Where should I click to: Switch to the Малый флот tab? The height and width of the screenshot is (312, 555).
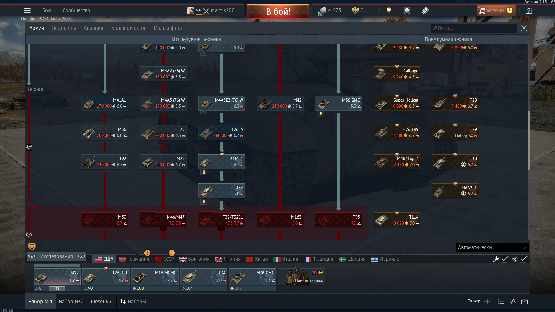point(168,28)
